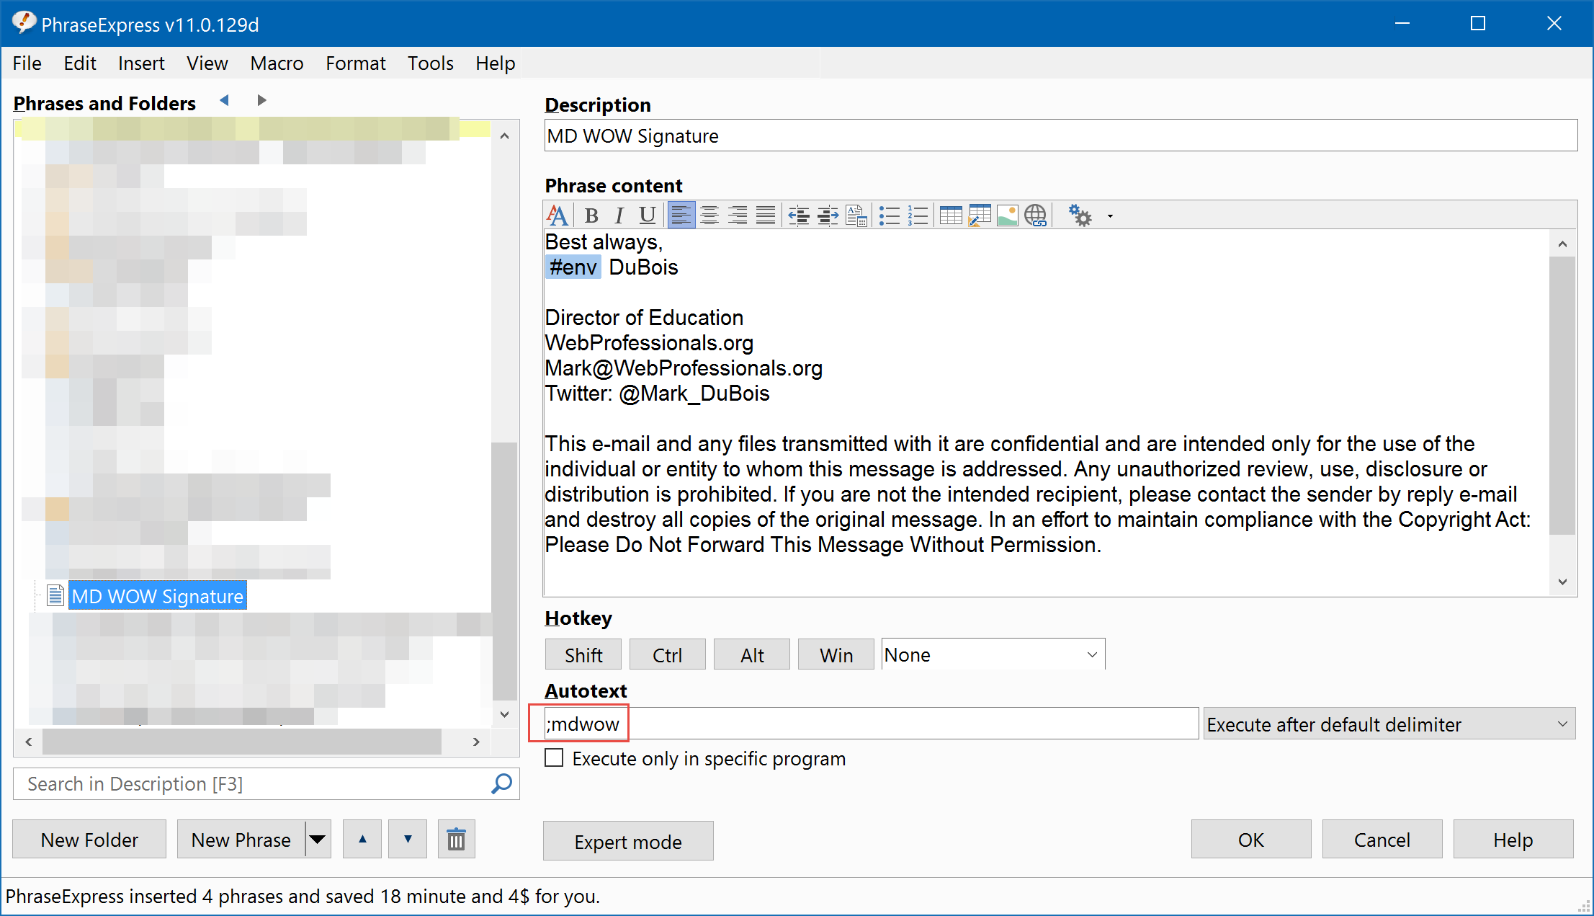Open the View menu
This screenshot has height=916, width=1594.
tap(207, 63)
